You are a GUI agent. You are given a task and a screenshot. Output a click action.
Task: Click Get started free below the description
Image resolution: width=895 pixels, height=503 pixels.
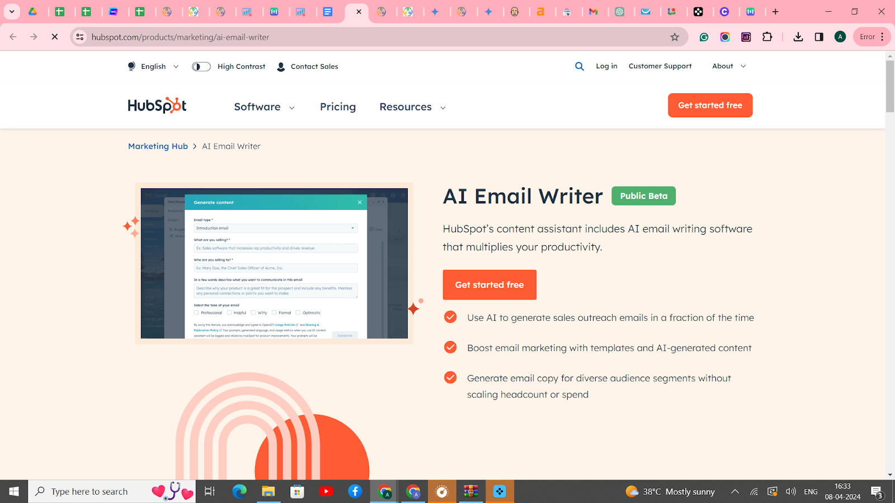[489, 285]
